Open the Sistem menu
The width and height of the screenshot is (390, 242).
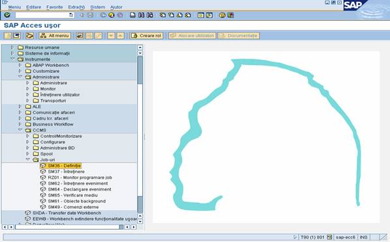(x=98, y=7)
